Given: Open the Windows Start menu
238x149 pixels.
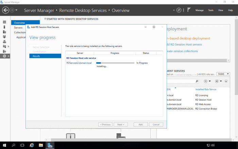Looking at the screenshot, I should (x=4, y=145).
